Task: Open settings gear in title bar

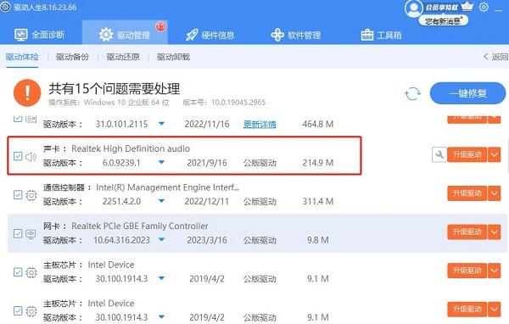Action: 484,7
